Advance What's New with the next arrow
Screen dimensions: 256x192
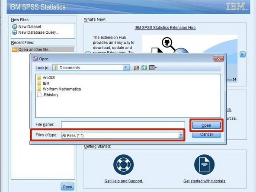pos(243,54)
